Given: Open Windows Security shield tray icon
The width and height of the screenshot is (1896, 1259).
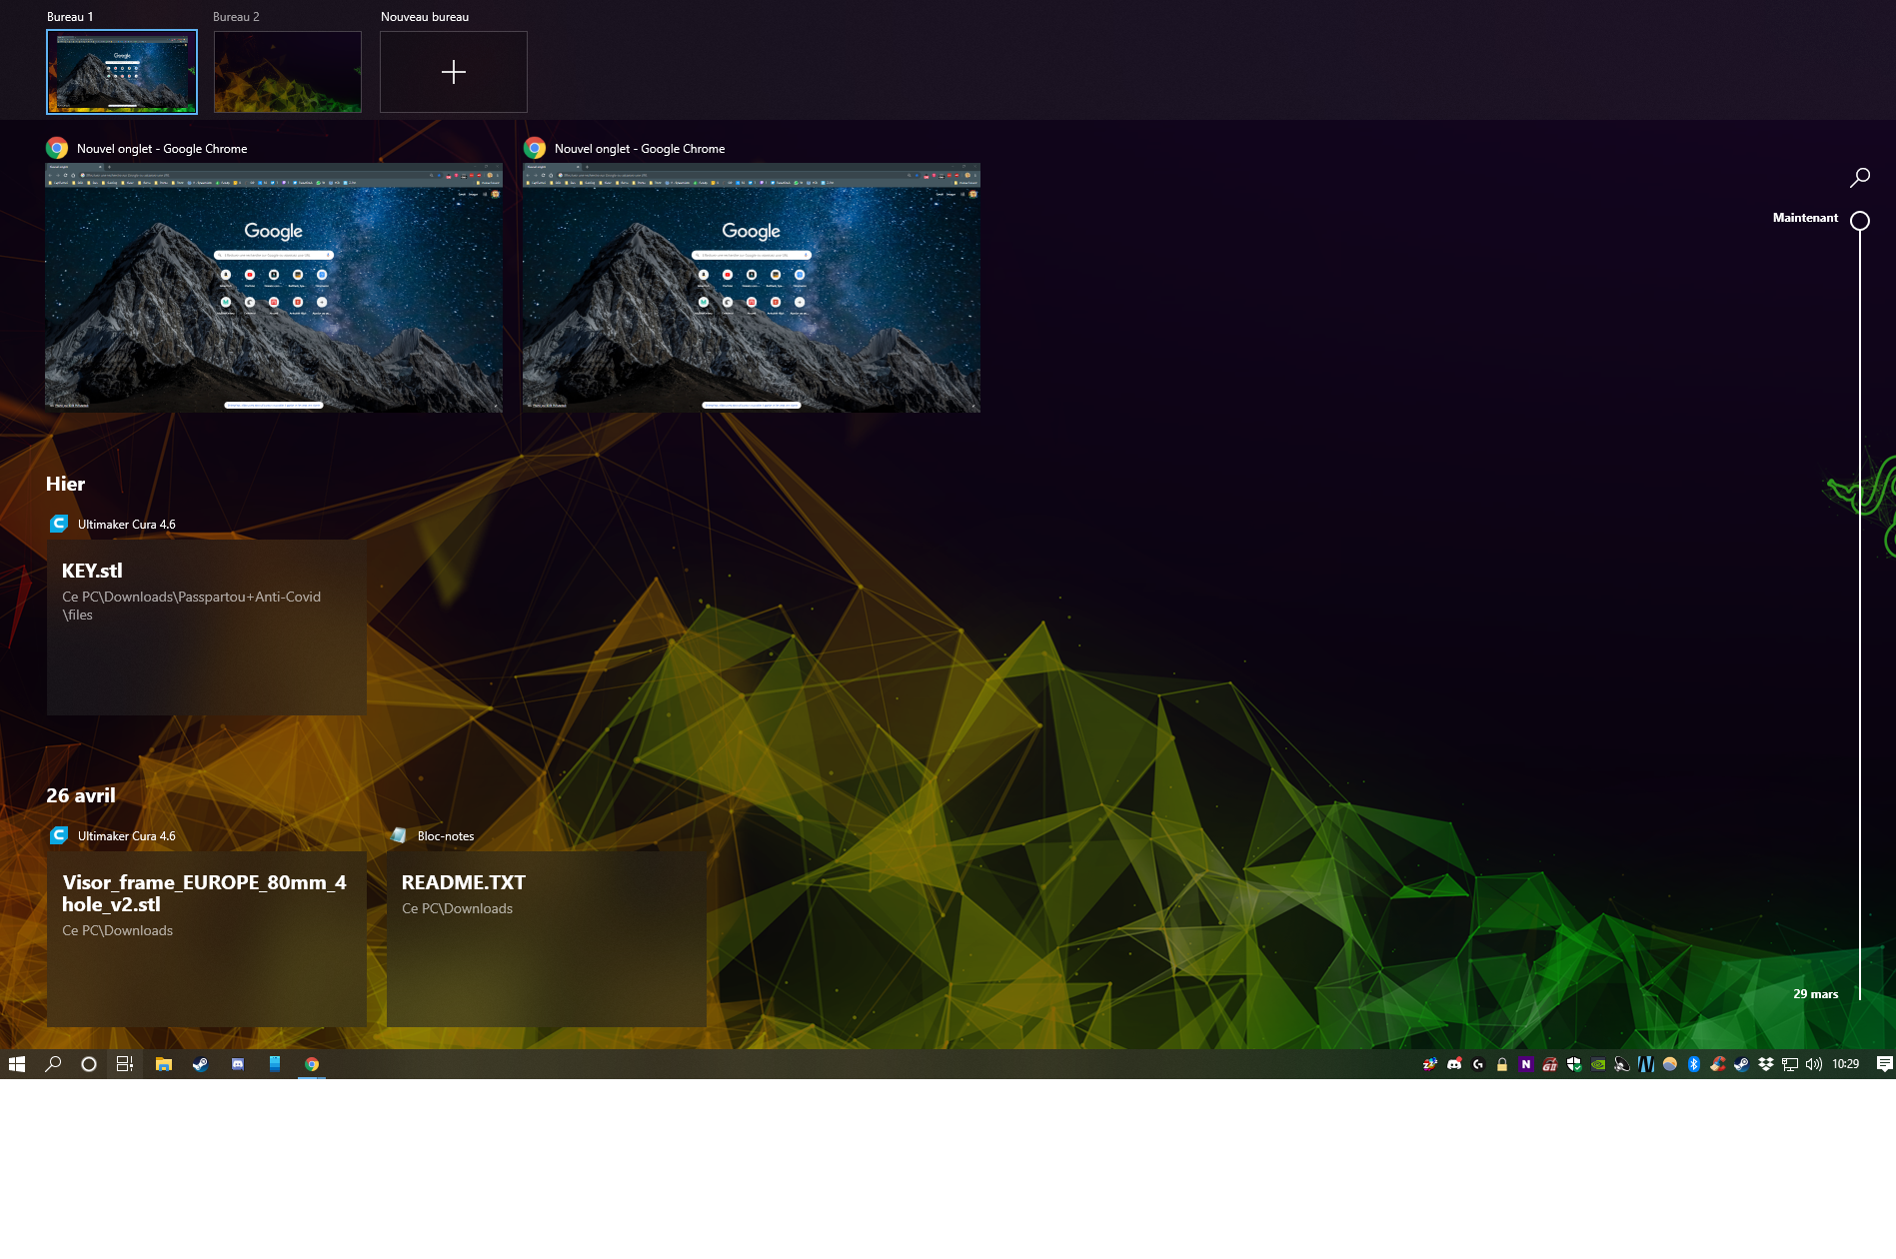Looking at the screenshot, I should (x=1574, y=1064).
